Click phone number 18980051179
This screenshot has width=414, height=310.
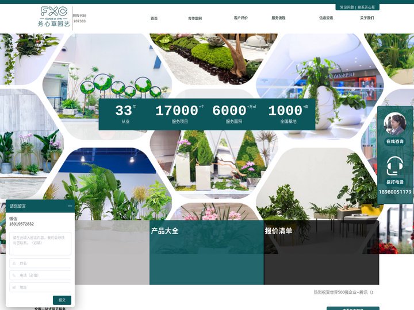point(395,192)
